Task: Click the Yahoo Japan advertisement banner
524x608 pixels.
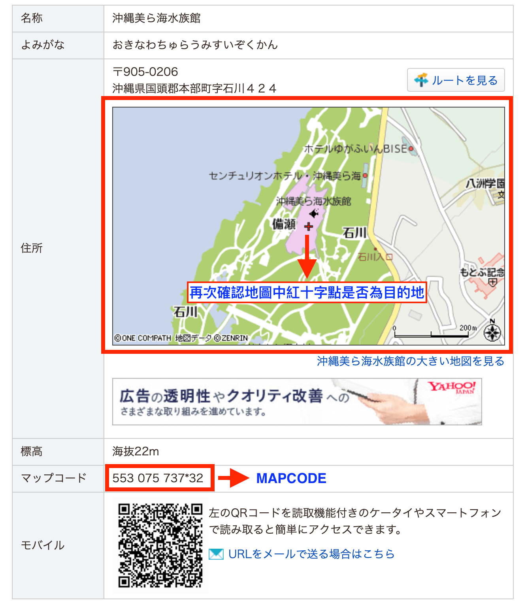Action: point(297,402)
